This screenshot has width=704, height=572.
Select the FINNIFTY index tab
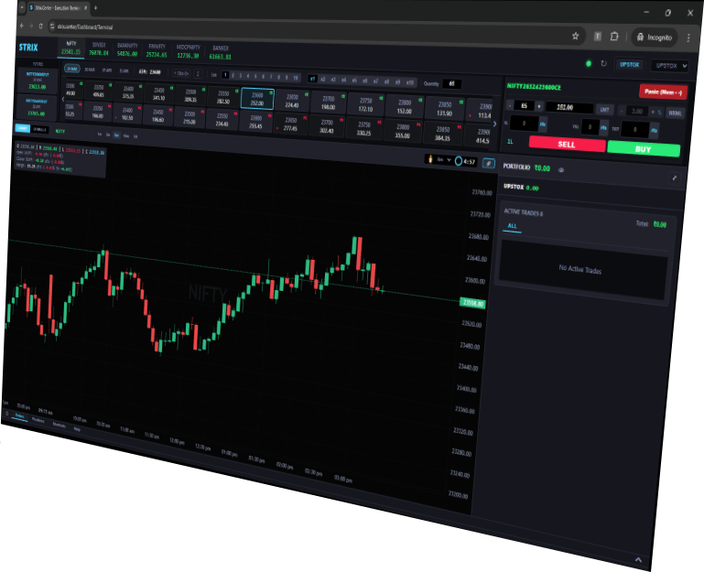coord(157,50)
